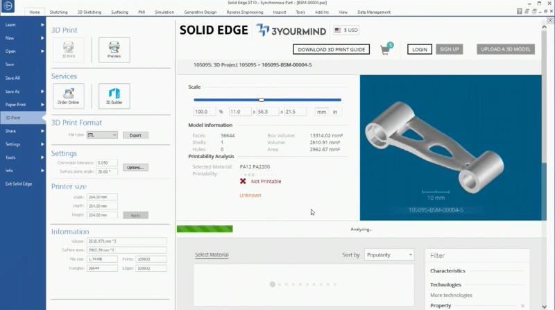Switch to the 3D Sketching tab
The width and height of the screenshot is (555, 310).
coord(89,12)
